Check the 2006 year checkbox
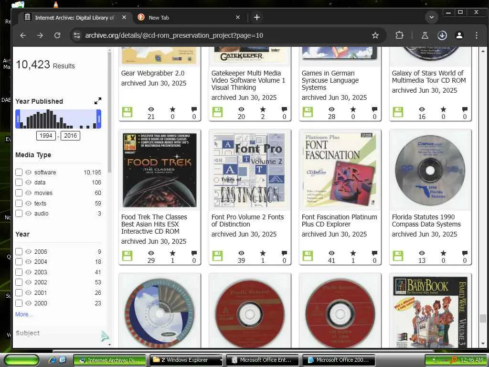 click(x=19, y=251)
